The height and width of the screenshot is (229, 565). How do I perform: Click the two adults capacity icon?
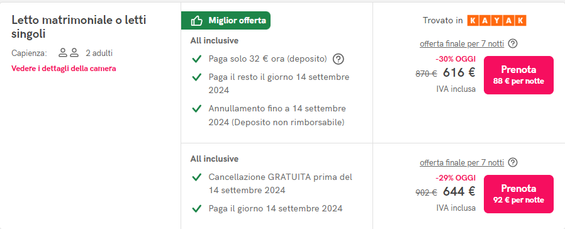pos(69,53)
